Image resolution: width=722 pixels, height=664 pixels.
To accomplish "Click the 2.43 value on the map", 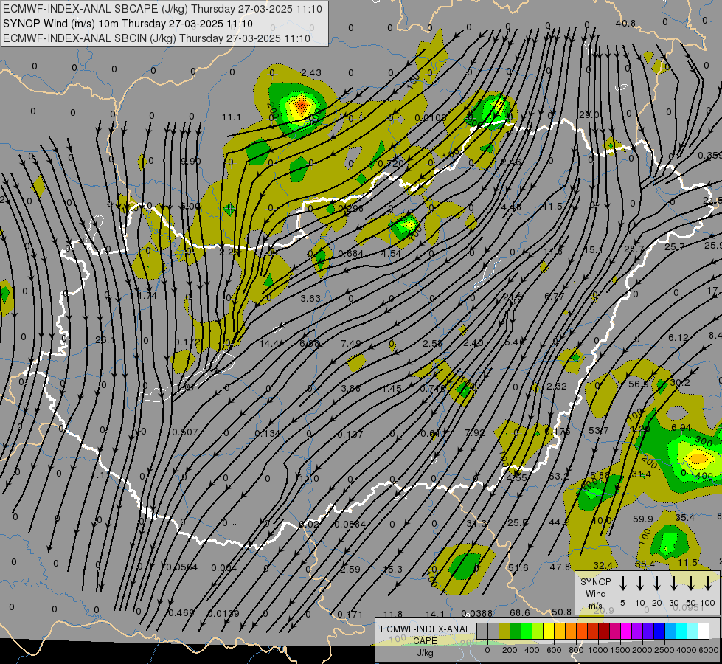I will coord(311,73).
